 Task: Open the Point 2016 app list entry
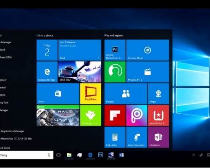click(6, 57)
